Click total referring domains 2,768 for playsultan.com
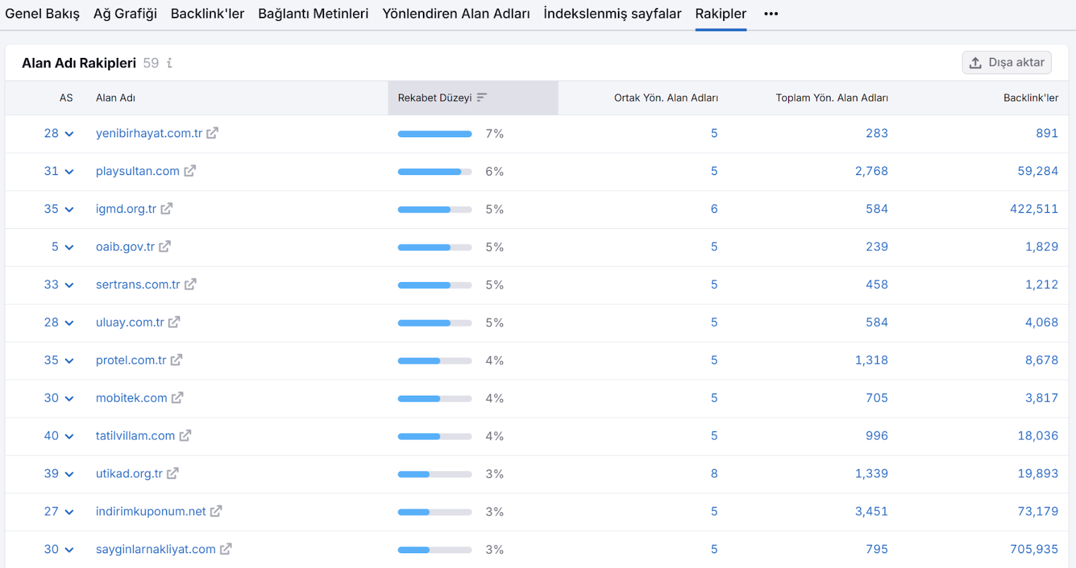1076x568 pixels. click(872, 171)
